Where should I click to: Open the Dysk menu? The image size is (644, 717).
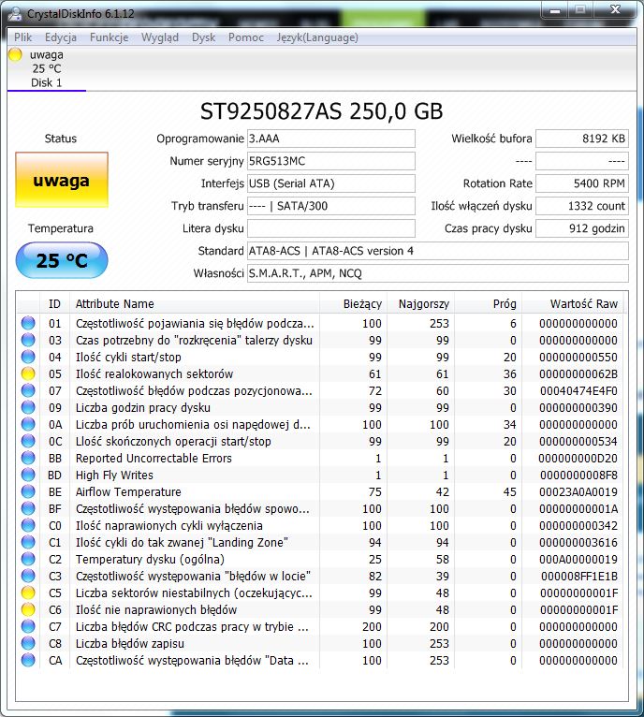[203, 37]
